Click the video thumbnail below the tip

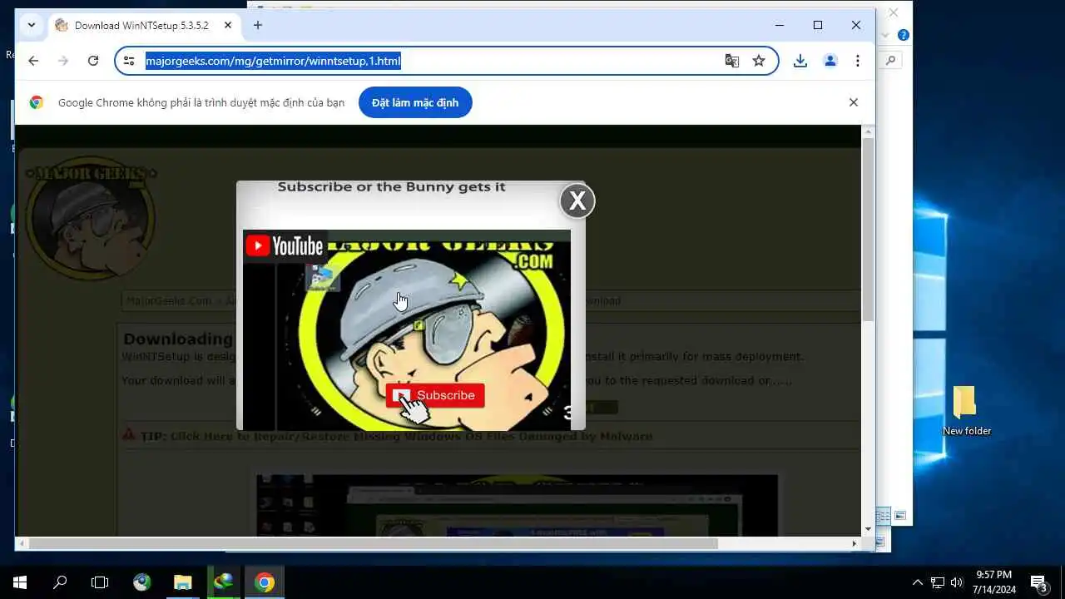517,505
